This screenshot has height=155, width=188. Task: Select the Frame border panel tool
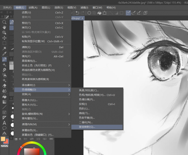4,112
